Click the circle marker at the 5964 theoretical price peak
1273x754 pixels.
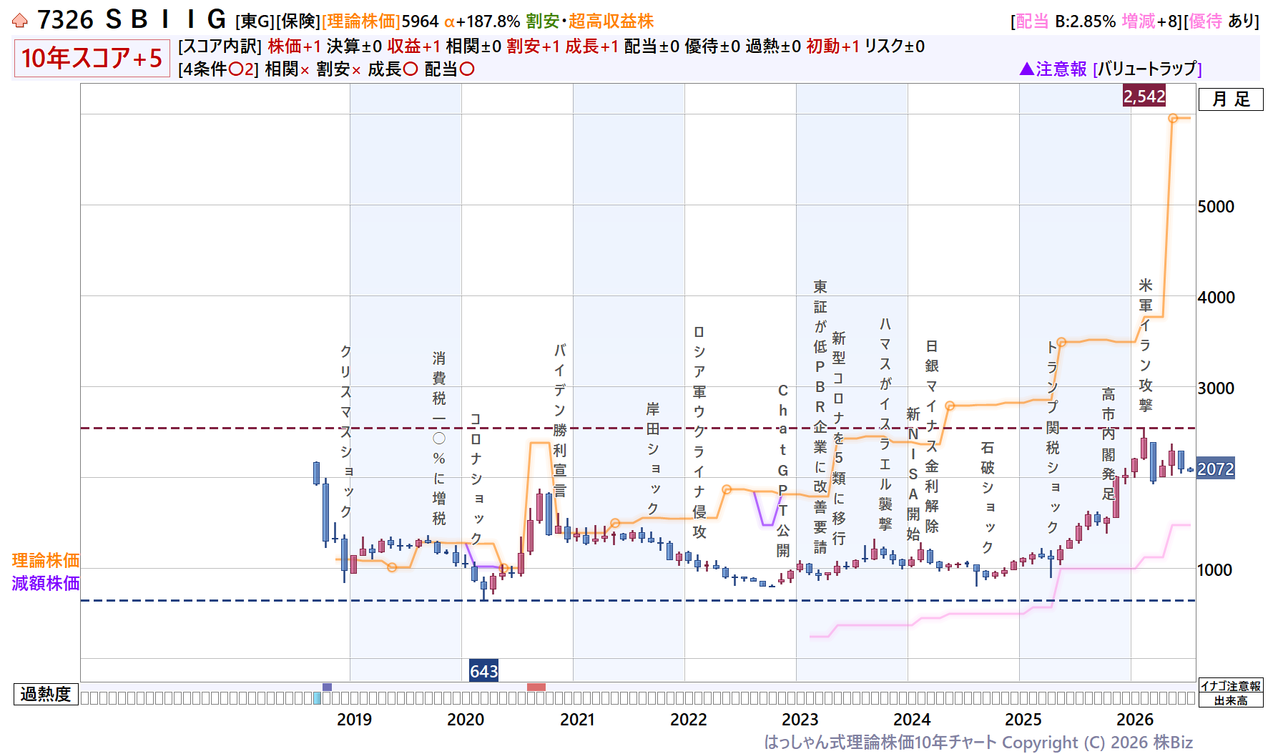point(1173,118)
